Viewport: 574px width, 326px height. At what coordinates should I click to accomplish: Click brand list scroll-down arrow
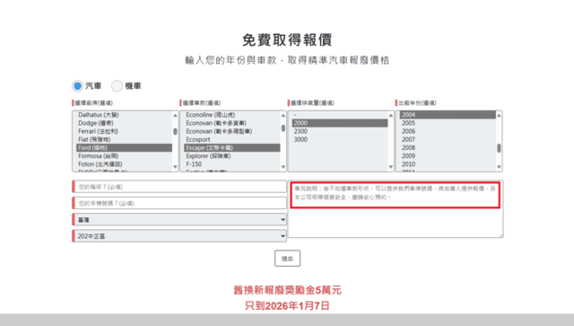(x=175, y=167)
